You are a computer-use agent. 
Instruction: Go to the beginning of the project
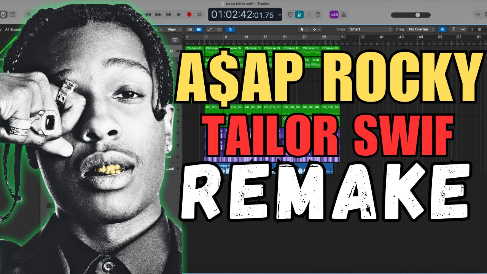click(x=169, y=14)
